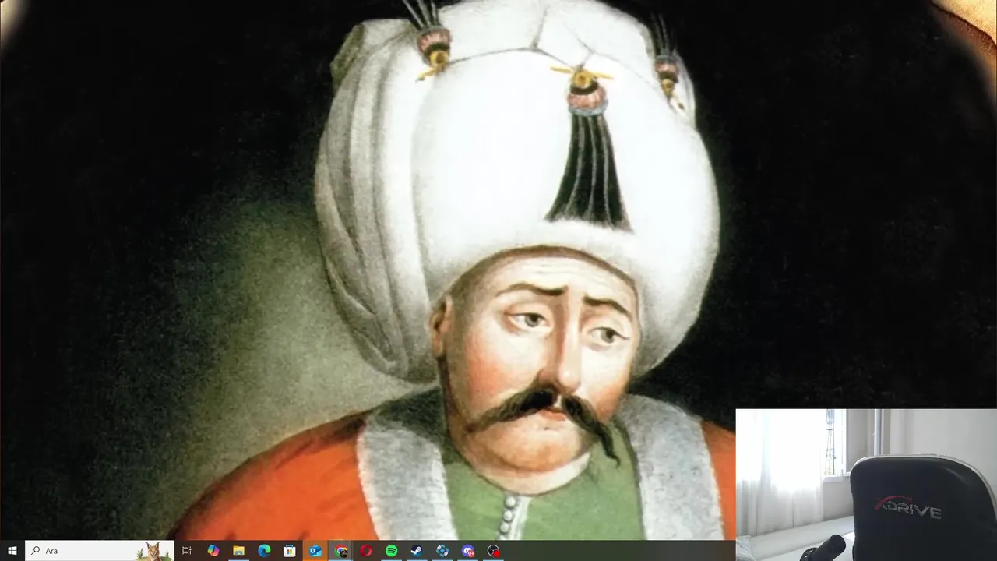Switch to Google Chrome on the taskbar
The height and width of the screenshot is (561, 997).
340,551
